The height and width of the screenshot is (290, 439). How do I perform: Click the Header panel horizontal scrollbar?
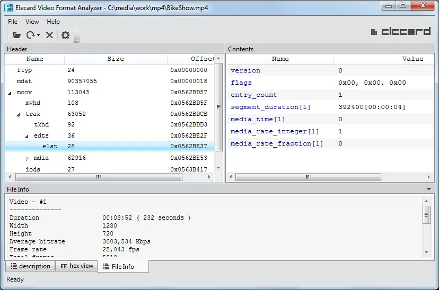pos(98,178)
